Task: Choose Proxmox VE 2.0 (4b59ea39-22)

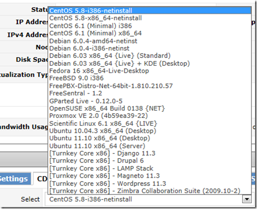Action: (x=150, y=116)
